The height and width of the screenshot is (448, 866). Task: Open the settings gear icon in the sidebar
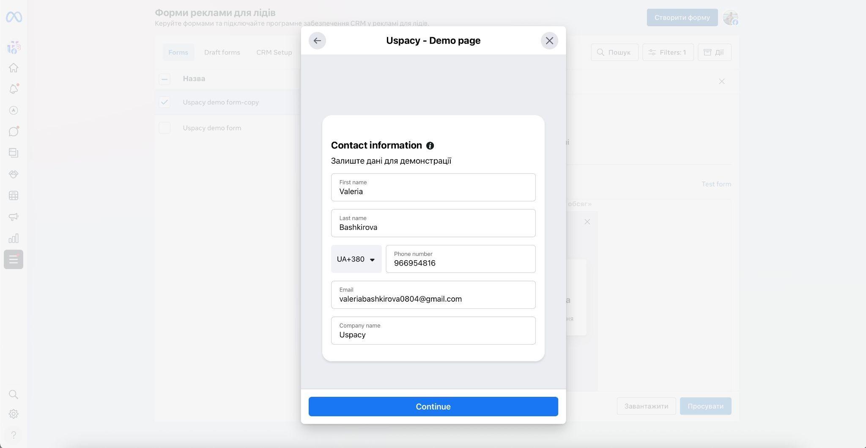14,414
